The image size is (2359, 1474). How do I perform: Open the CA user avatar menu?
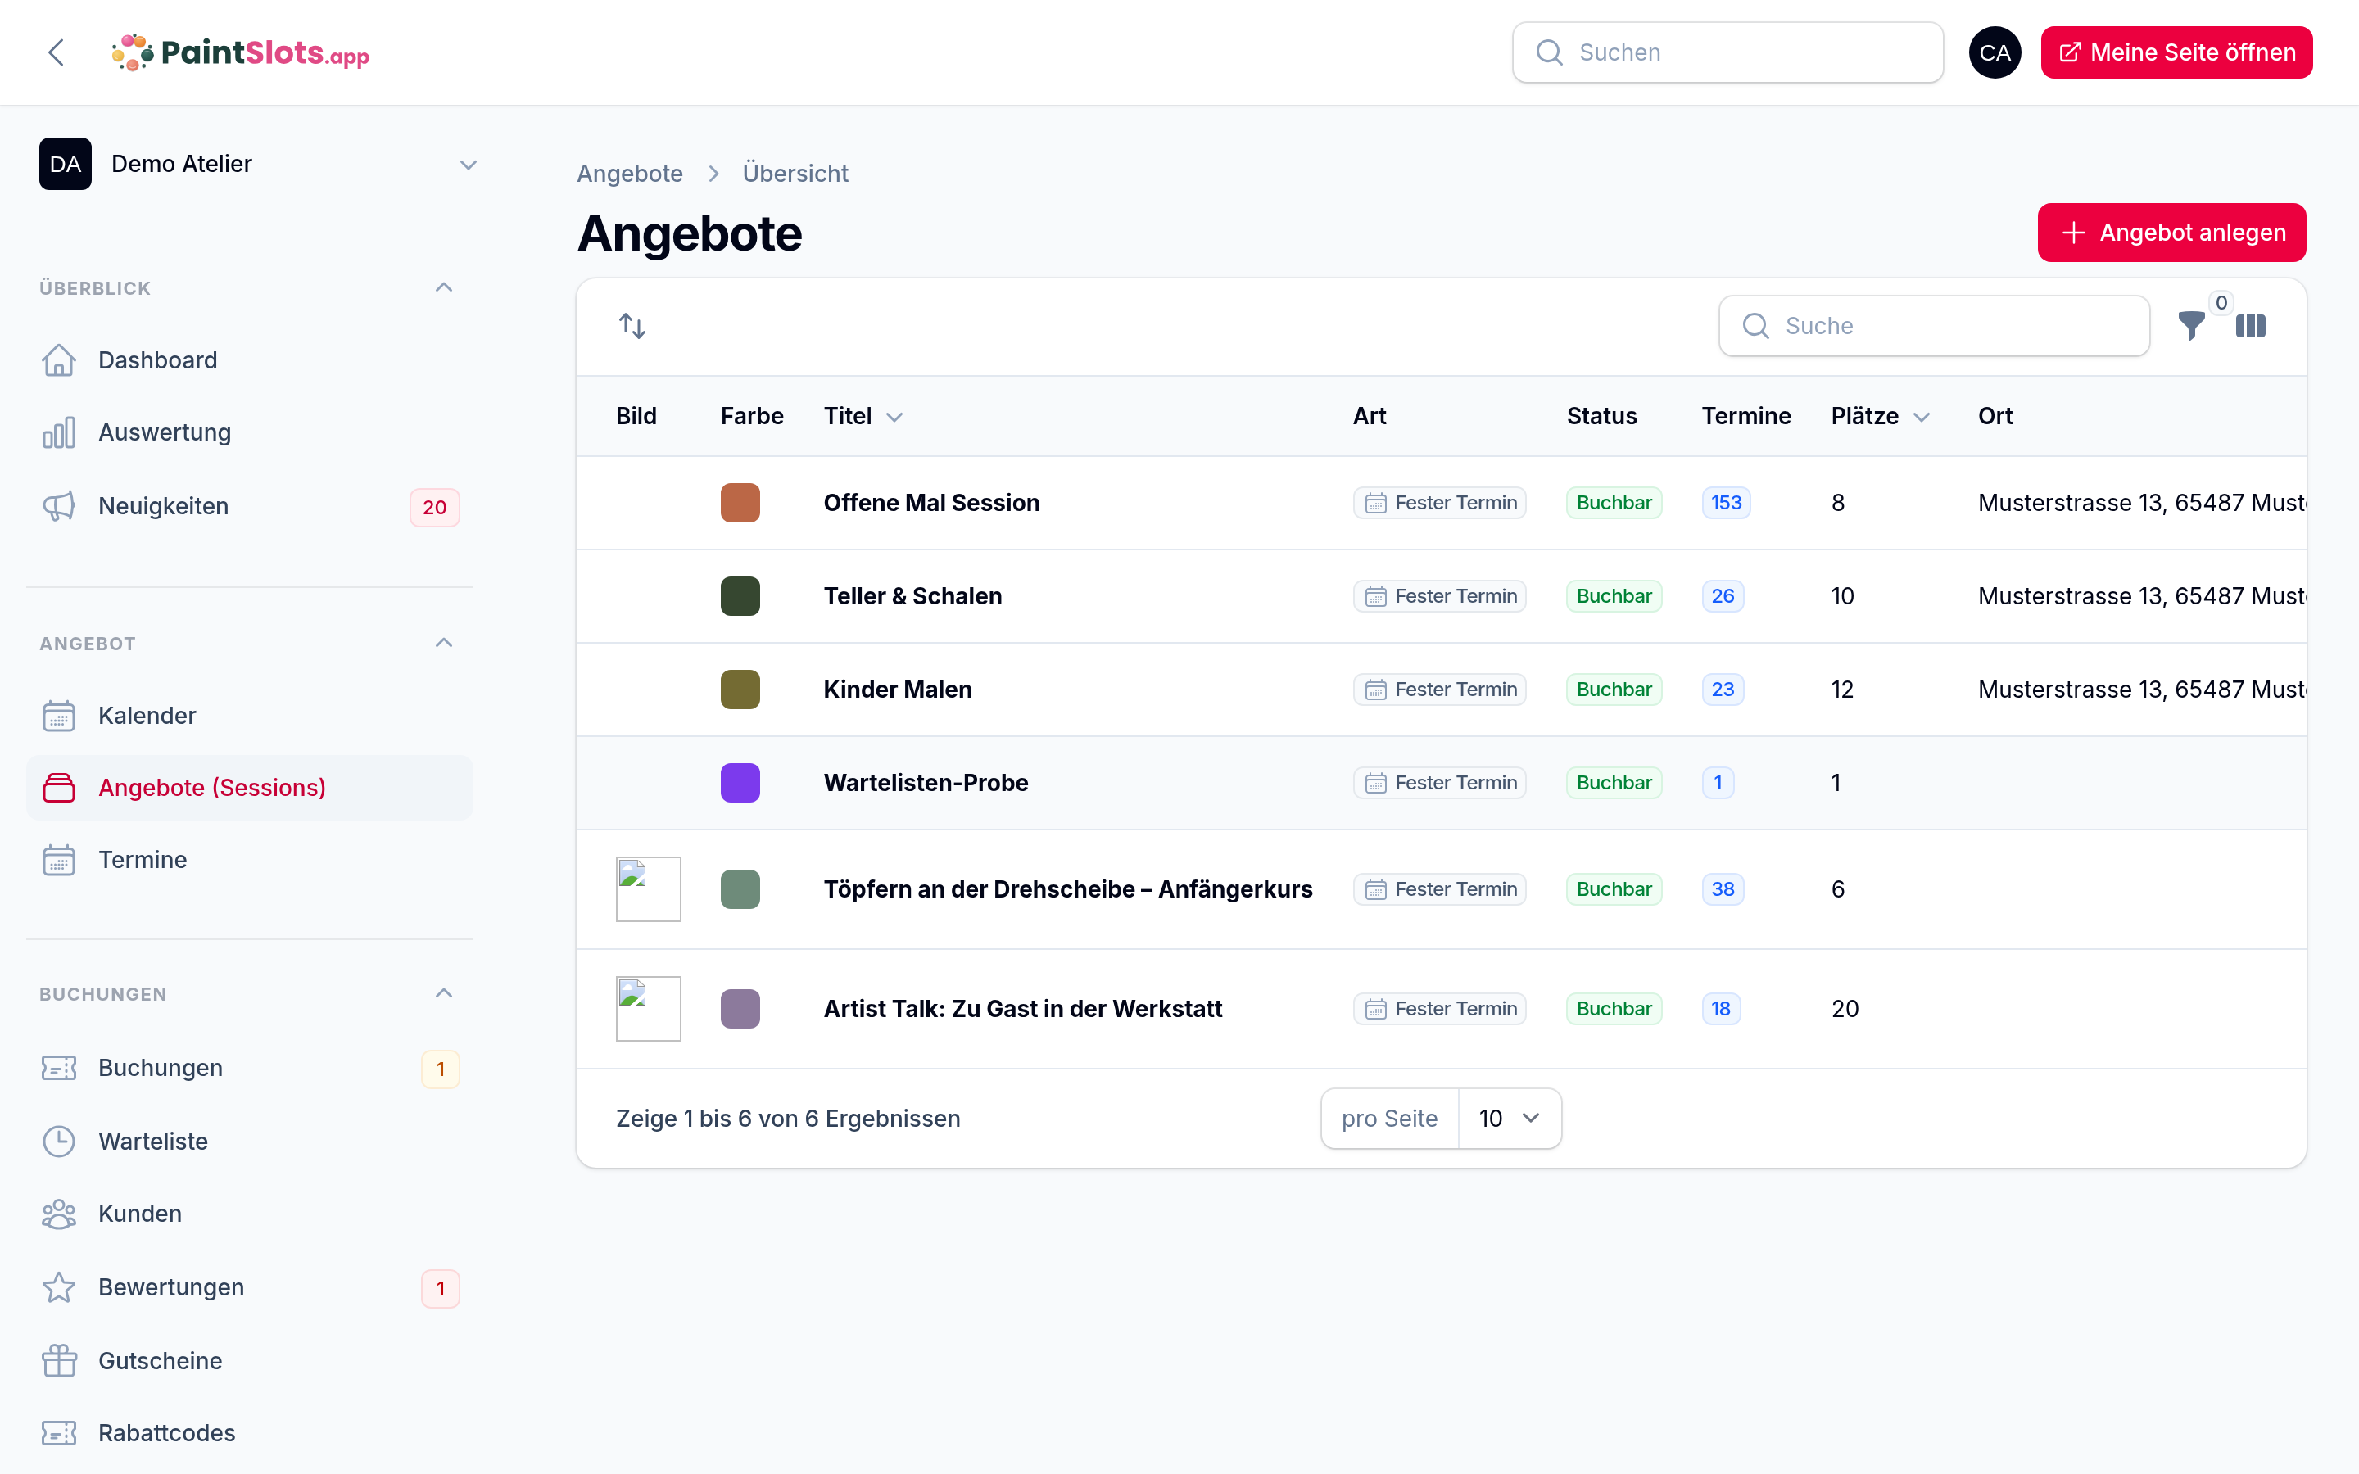click(x=1995, y=52)
